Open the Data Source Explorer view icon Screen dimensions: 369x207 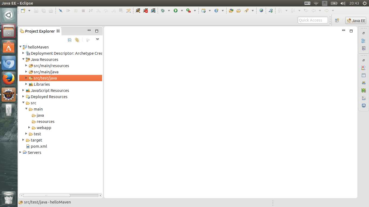point(364,91)
